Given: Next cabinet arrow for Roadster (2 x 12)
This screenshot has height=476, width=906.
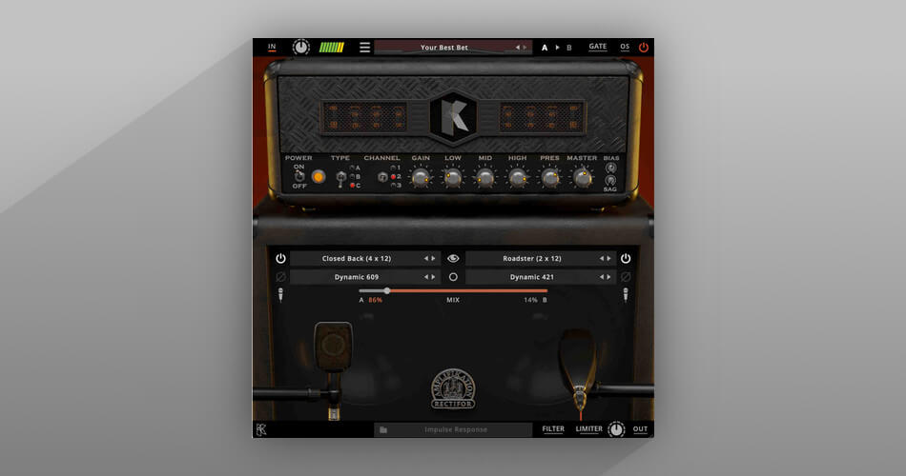Looking at the screenshot, I should click(x=608, y=259).
